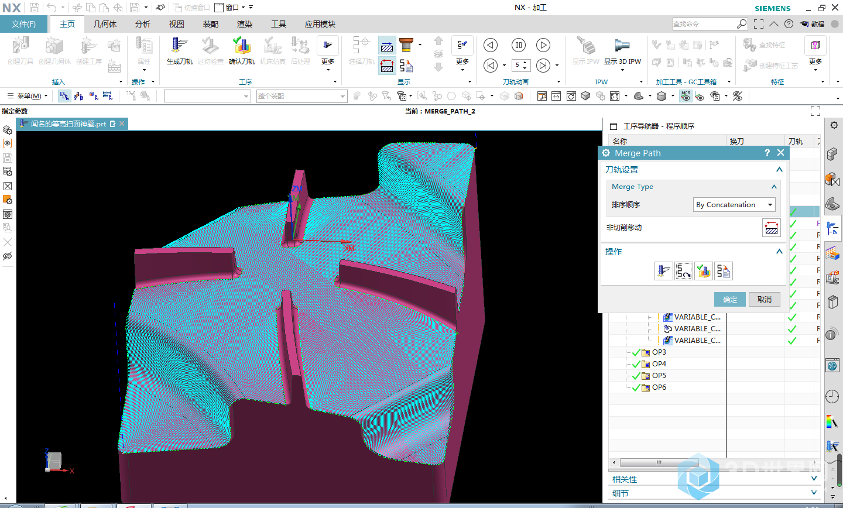Screen dimensions: 843x508
Task: Switch to 装配 ribbon tab
Action: 211,24
